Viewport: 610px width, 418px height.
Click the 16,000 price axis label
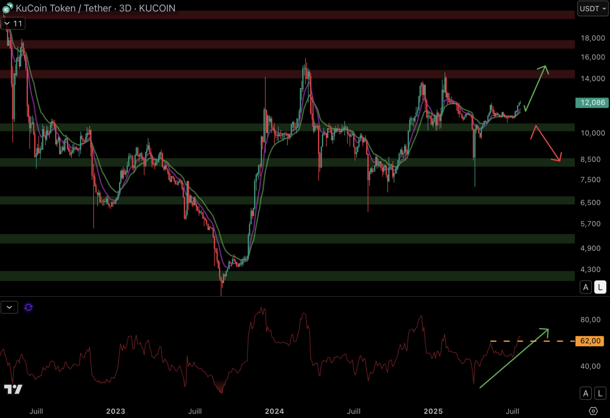[593, 57]
